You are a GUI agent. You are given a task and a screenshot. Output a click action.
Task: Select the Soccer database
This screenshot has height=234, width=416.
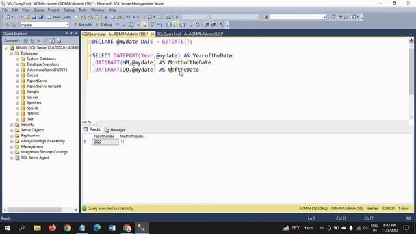[x=32, y=97]
